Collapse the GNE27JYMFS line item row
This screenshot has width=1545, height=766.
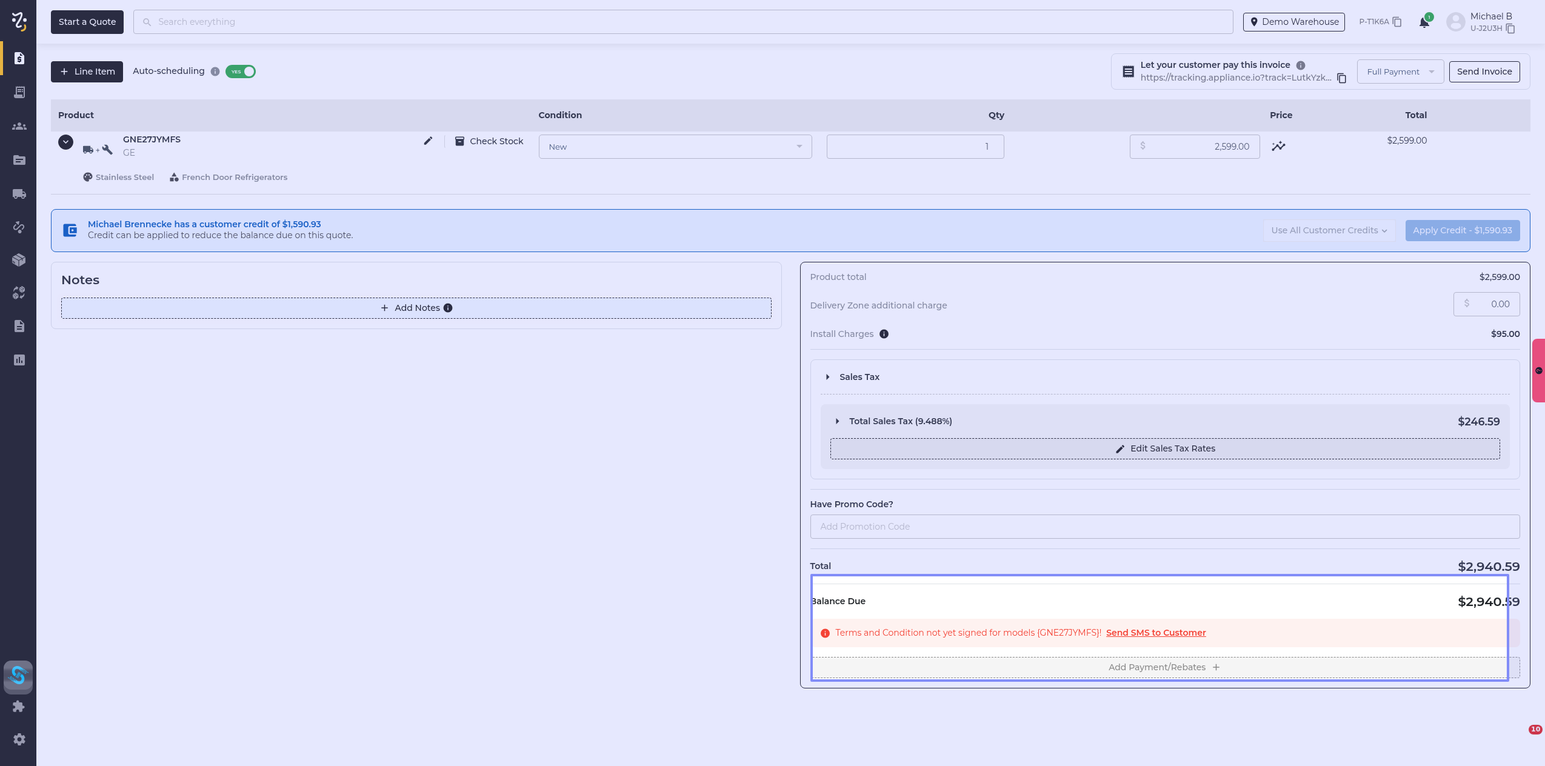(x=65, y=142)
